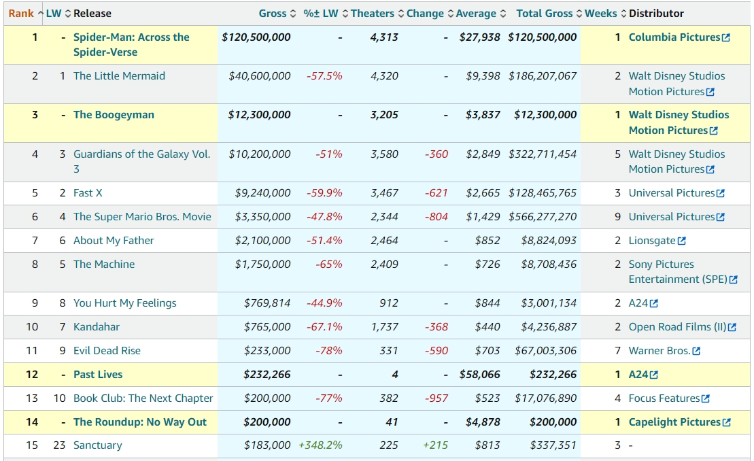Click the -78% change for Evil Dead Rise

click(x=329, y=351)
